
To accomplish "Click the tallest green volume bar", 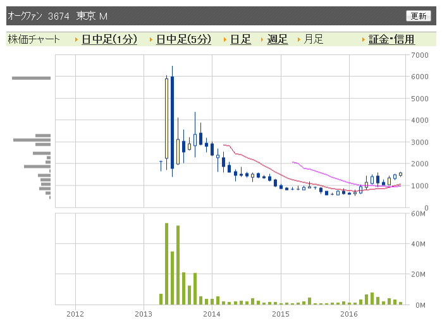I will pos(166,264).
